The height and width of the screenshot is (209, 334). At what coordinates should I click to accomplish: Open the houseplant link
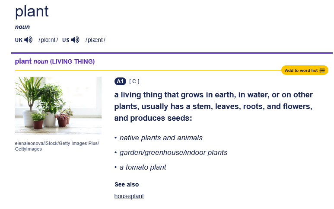point(129,196)
